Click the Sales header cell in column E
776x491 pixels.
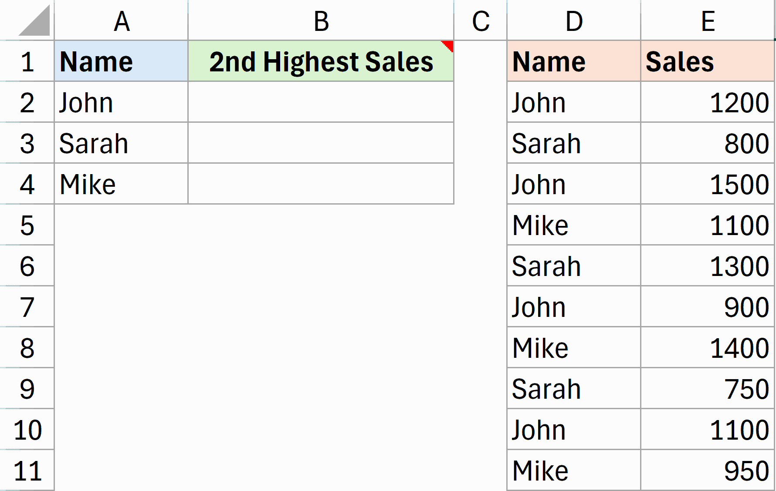pos(707,61)
